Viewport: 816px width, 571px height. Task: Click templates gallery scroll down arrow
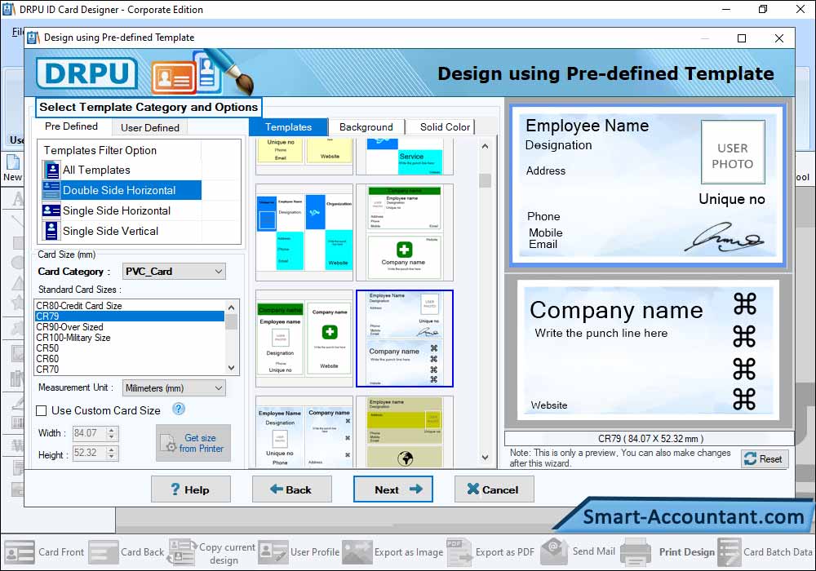click(x=485, y=458)
